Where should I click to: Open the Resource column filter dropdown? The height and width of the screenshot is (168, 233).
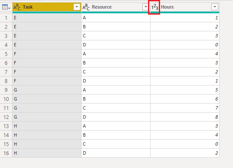click(x=145, y=7)
